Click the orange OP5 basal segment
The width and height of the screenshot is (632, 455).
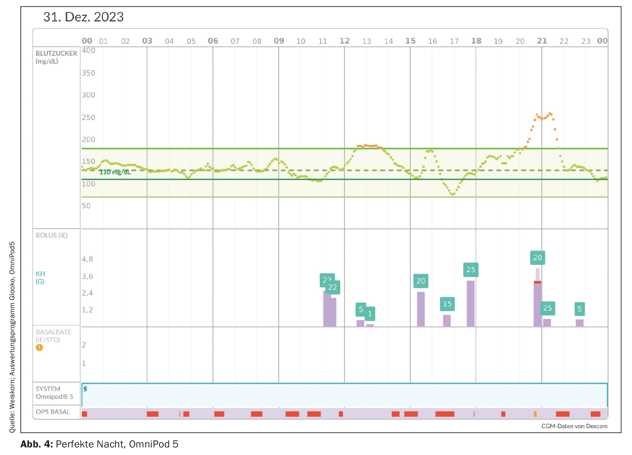click(x=535, y=414)
